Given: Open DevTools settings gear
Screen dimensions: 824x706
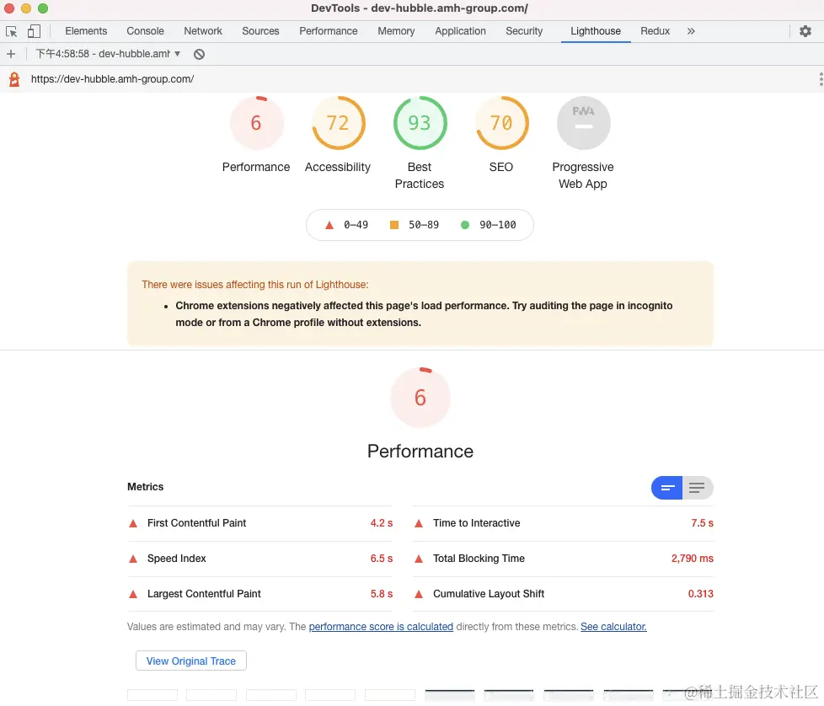Looking at the screenshot, I should (805, 31).
